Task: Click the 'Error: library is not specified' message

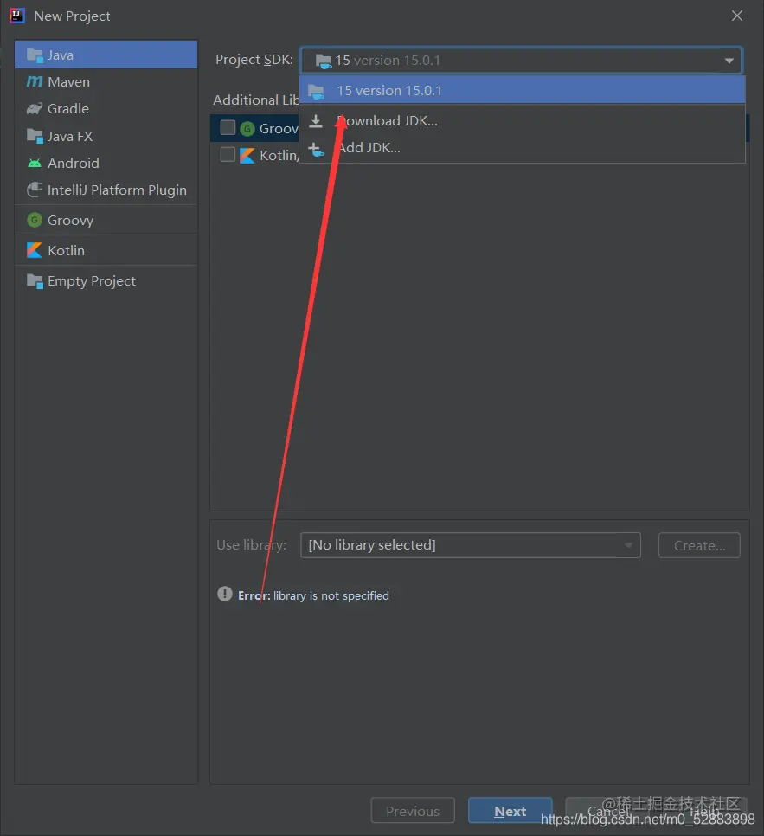Action: click(313, 595)
